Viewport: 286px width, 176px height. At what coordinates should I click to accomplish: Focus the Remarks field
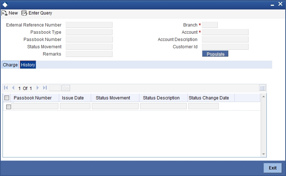click(89, 54)
